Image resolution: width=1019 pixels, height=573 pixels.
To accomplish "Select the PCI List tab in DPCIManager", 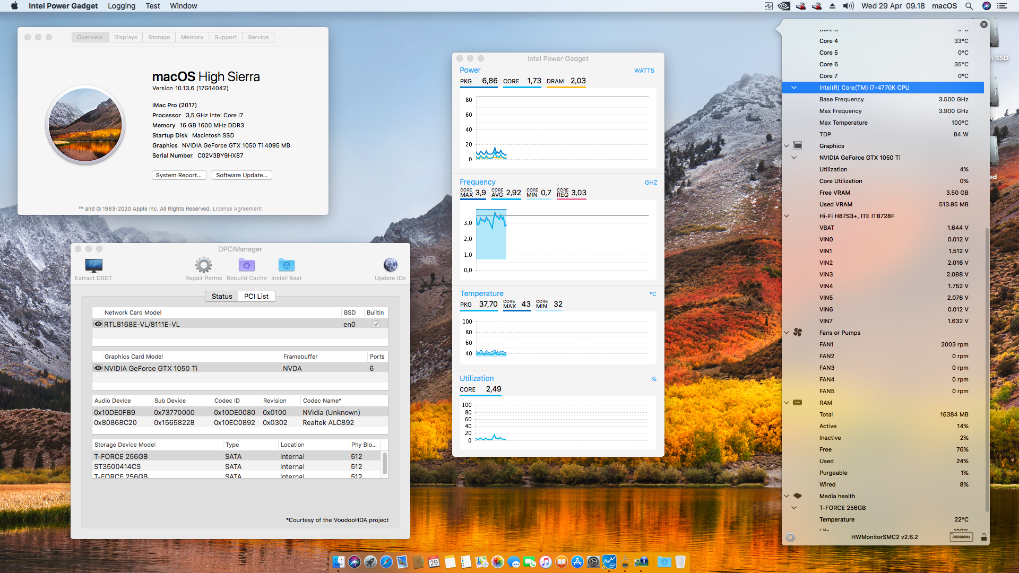I will pos(256,296).
